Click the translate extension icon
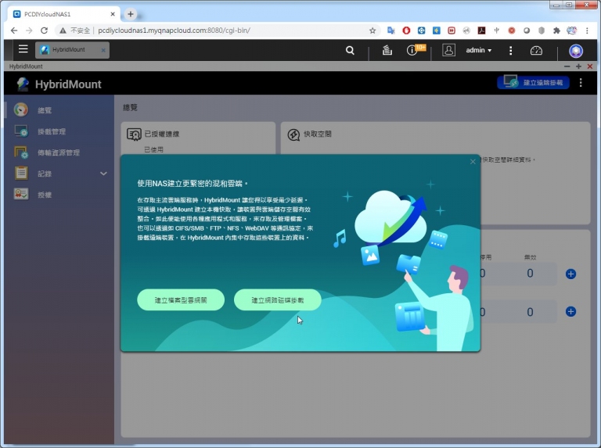The width and height of the screenshot is (601, 448). pos(391,30)
